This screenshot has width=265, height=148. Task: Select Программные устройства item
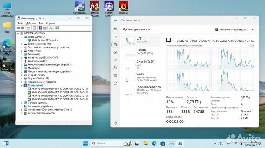pyautogui.click(x=42, y=82)
